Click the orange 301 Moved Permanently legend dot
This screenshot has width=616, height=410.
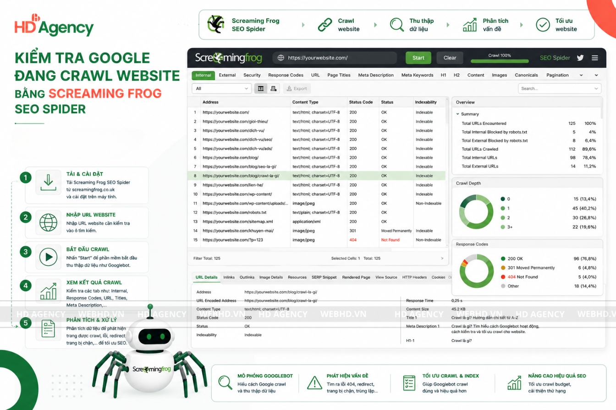click(x=503, y=268)
